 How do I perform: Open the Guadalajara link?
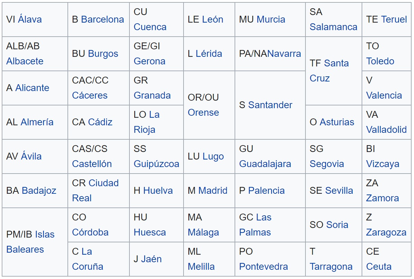265,164
